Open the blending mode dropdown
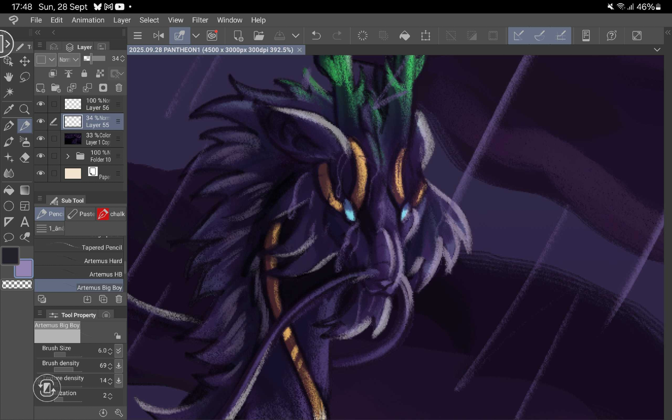This screenshot has width=672, height=420. 69,59
